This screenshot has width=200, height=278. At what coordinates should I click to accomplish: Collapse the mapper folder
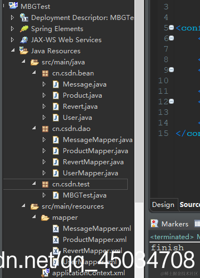pyautogui.click(x=34, y=216)
